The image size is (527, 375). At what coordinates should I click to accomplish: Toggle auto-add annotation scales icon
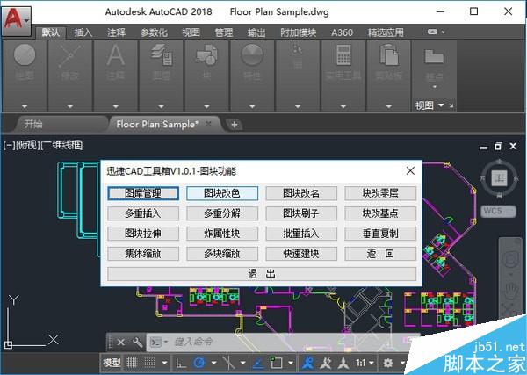(326, 363)
